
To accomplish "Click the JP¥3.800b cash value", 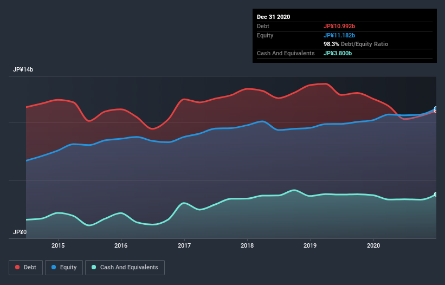I will (338, 53).
